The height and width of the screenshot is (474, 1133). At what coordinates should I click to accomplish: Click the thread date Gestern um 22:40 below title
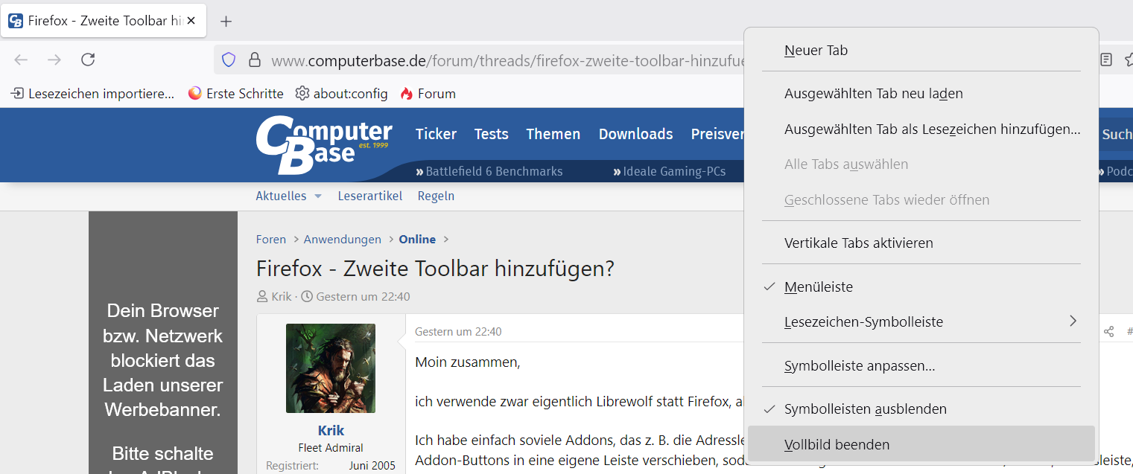click(363, 296)
